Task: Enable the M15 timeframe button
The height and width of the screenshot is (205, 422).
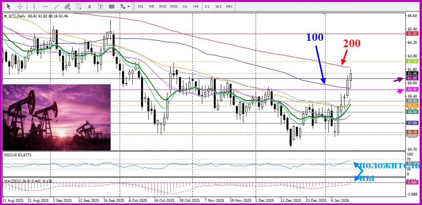Action: point(163,6)
